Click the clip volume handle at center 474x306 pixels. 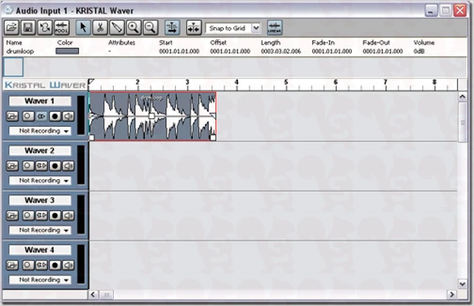(x=152, y=116)
